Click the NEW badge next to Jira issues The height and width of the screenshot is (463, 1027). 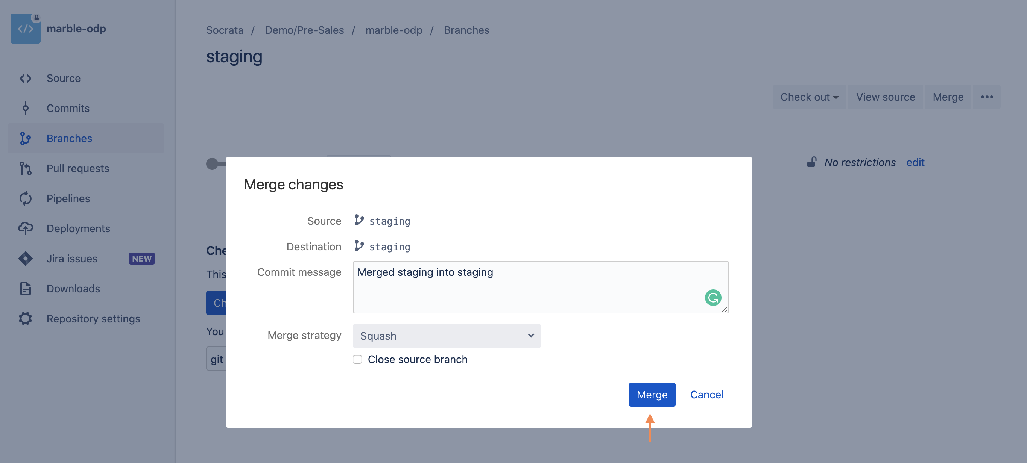click(x=141, y=259)
